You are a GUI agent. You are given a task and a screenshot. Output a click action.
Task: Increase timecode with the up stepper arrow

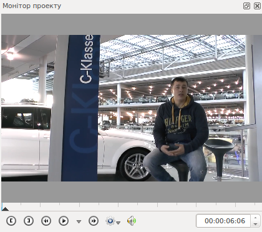pyautogui.click(x=256, y=218)
